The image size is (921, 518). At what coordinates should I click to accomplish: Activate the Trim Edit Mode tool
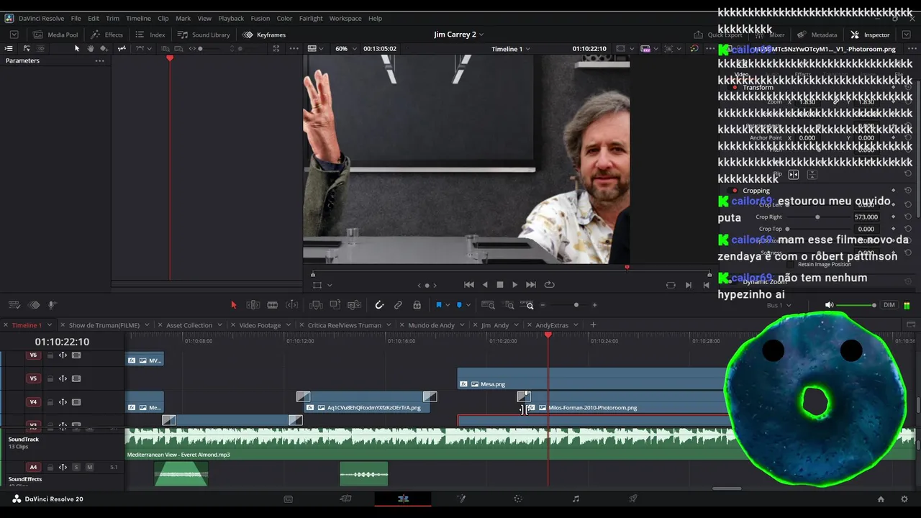253,305
